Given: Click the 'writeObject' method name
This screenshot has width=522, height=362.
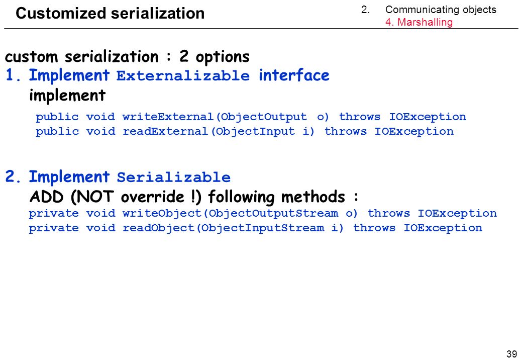Looking at the screenshot, I should point(162,213).
